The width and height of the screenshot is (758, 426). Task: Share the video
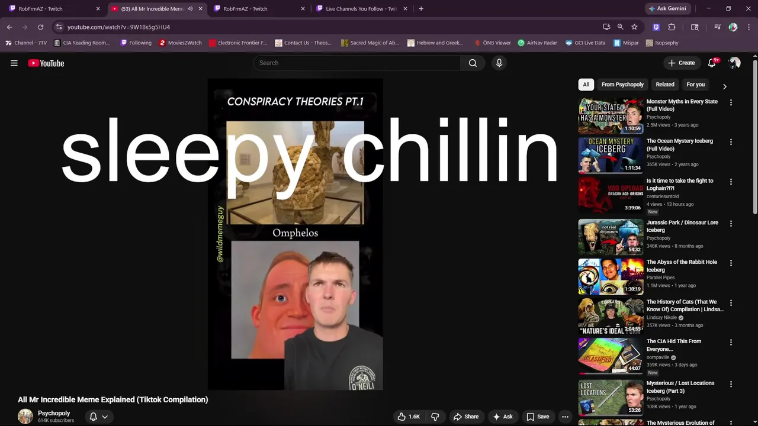[465, 417]
